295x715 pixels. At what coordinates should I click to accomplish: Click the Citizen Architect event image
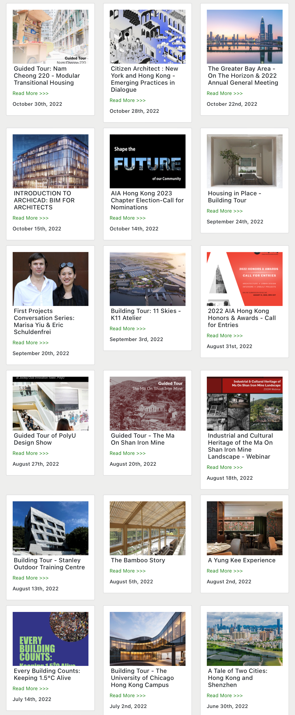coord(148,37)
